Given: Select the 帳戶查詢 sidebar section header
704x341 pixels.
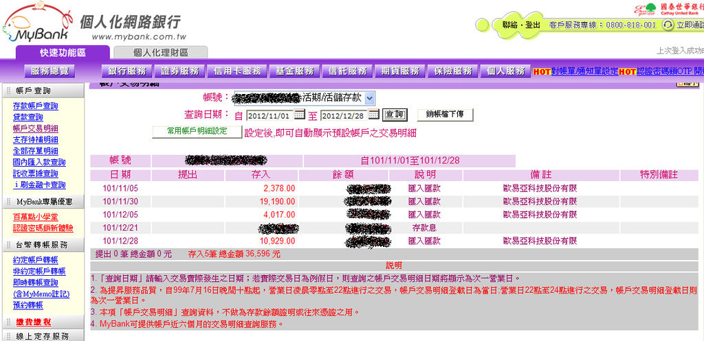Looking at the screenshot, I should coord(42,91).
